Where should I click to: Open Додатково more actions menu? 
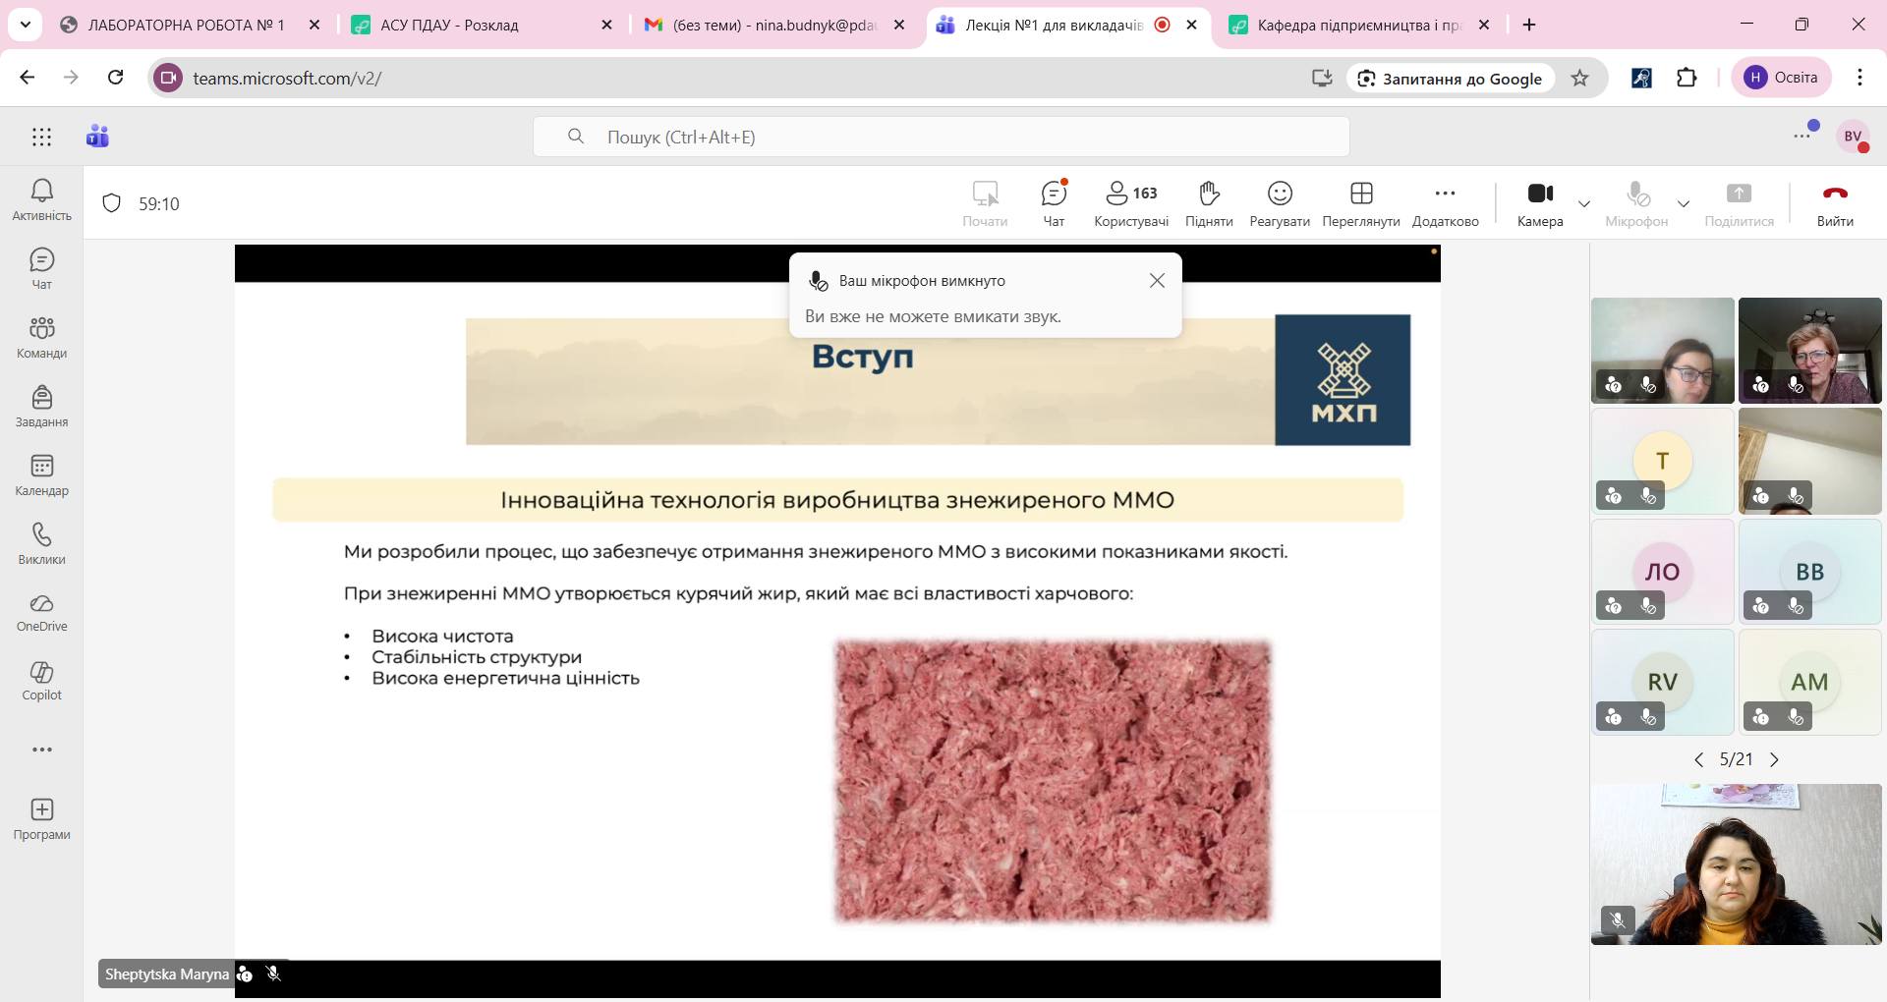[x=1445, y=203]
